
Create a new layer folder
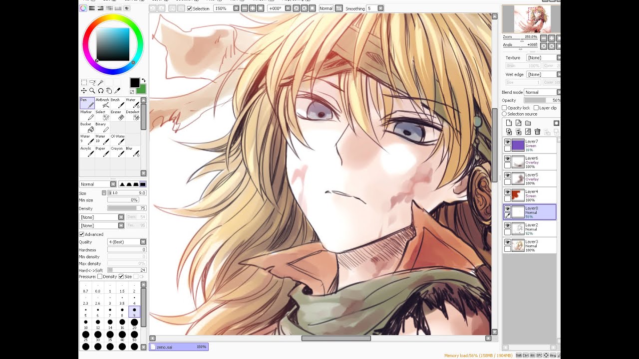tap(528, 123)
